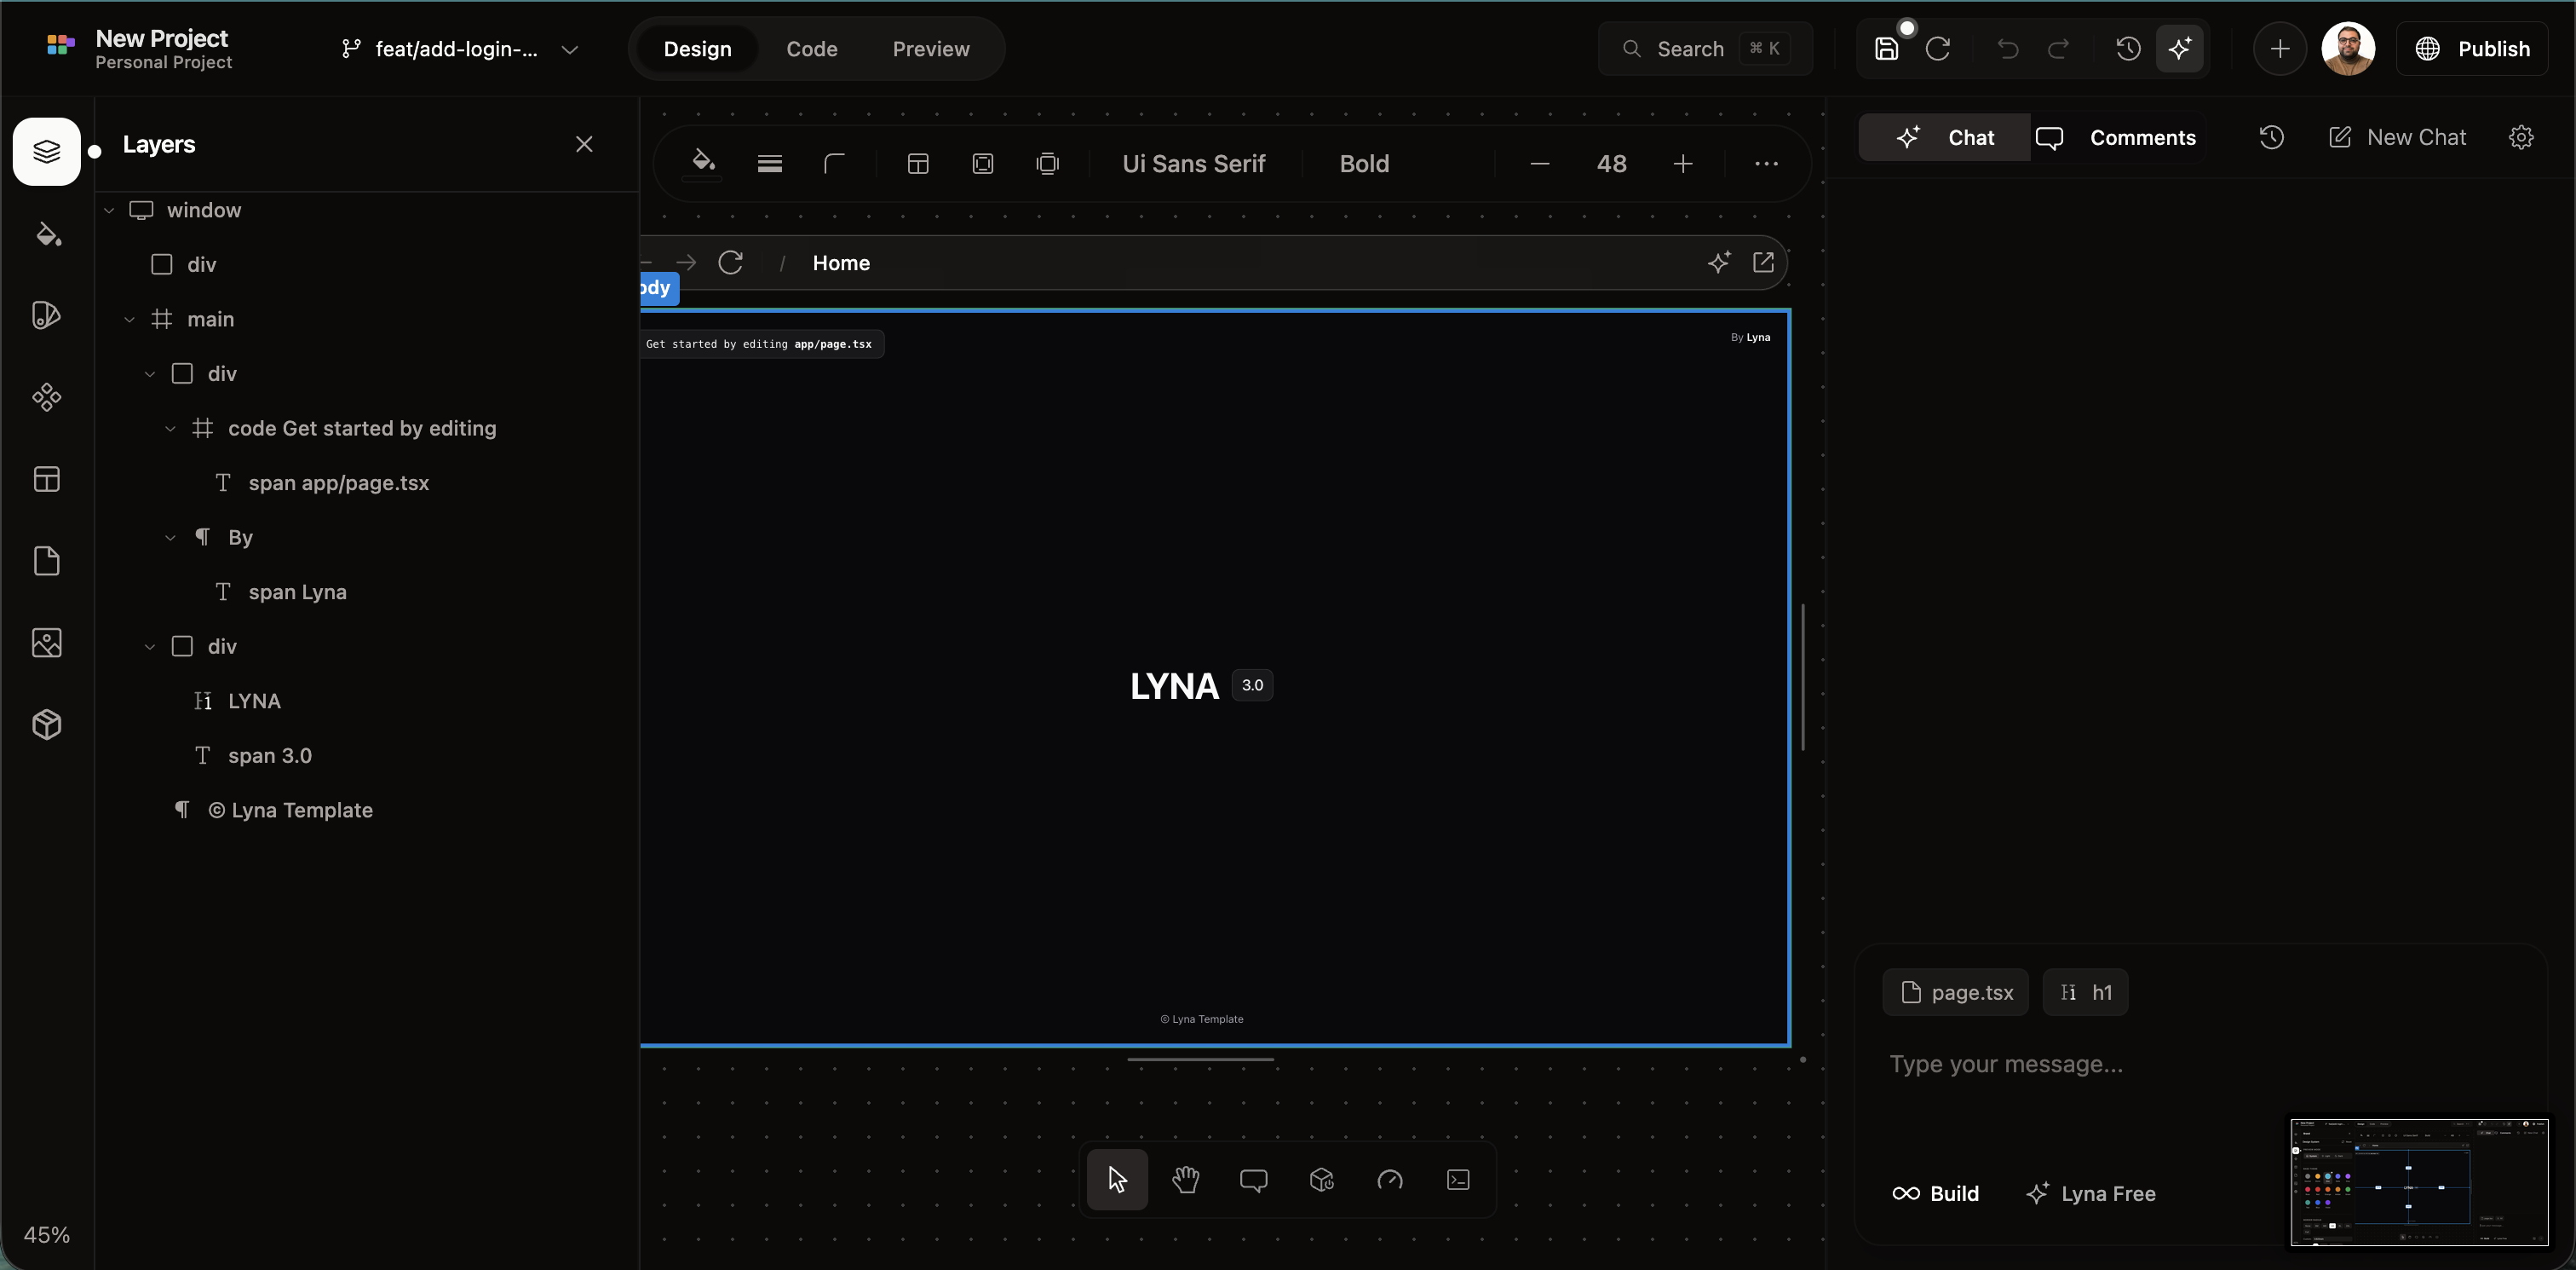Toggle Bold font weight
The image size is (2576, 1270).
[1364, 163]
